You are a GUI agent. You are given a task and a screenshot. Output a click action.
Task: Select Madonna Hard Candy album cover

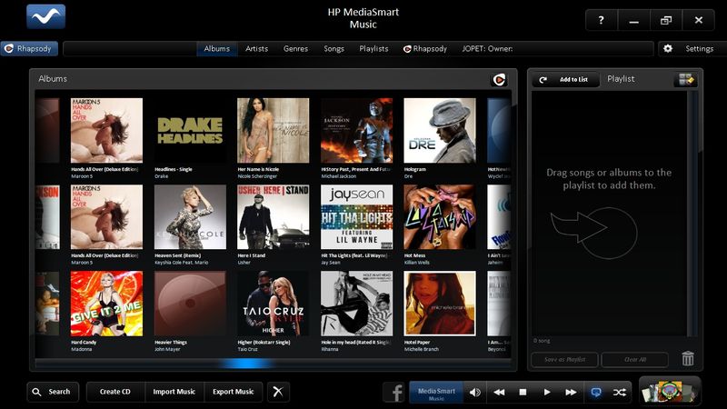coord(106,304)
